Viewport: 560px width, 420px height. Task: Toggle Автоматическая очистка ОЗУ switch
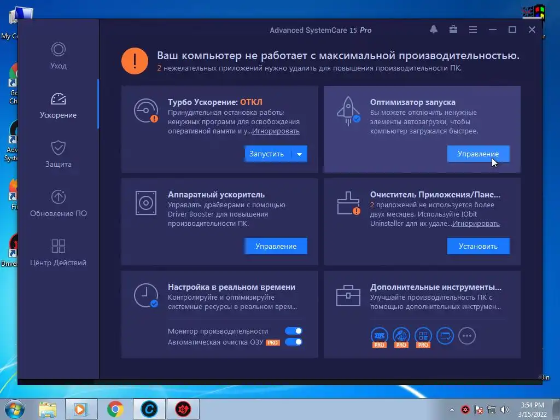294,342
